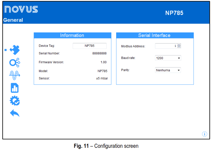
Task: Click the Parity label
Action: 125,70
